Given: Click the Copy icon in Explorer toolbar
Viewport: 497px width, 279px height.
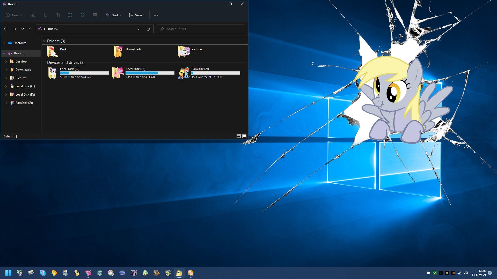Looking at the screenshot, I should [45, 15].
